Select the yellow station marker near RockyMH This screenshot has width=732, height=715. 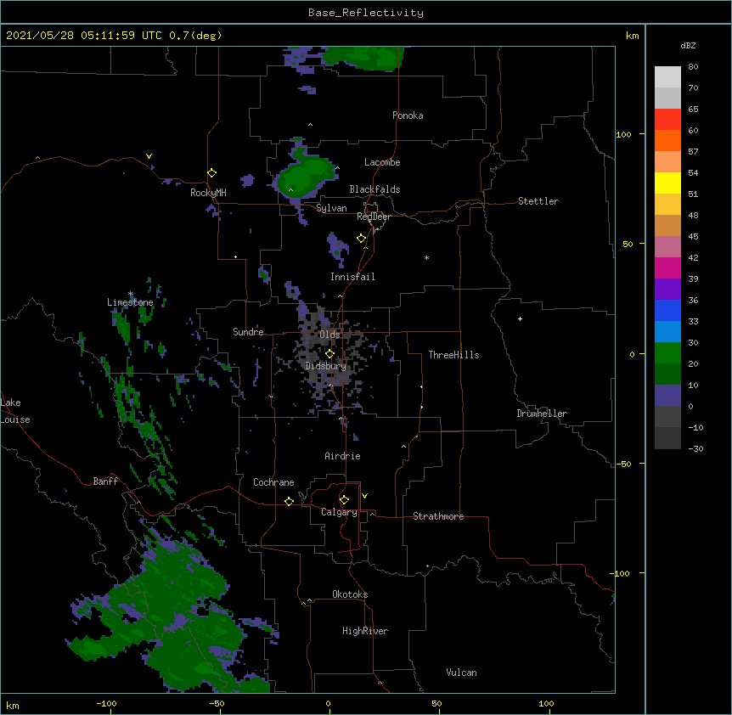(x=212, y=173)
